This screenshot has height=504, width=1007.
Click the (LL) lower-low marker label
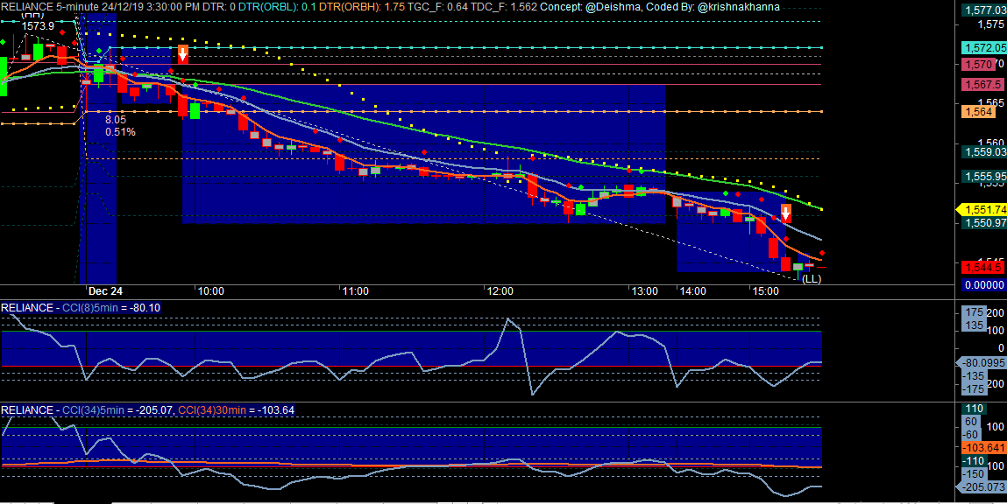[812, 278]
